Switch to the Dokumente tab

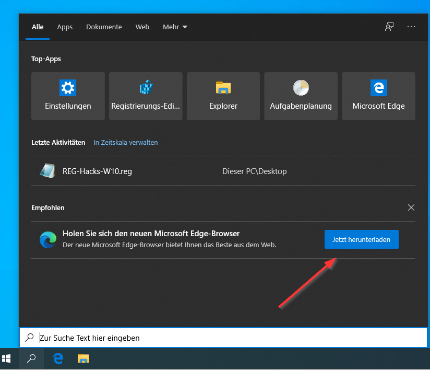point(104,27)
